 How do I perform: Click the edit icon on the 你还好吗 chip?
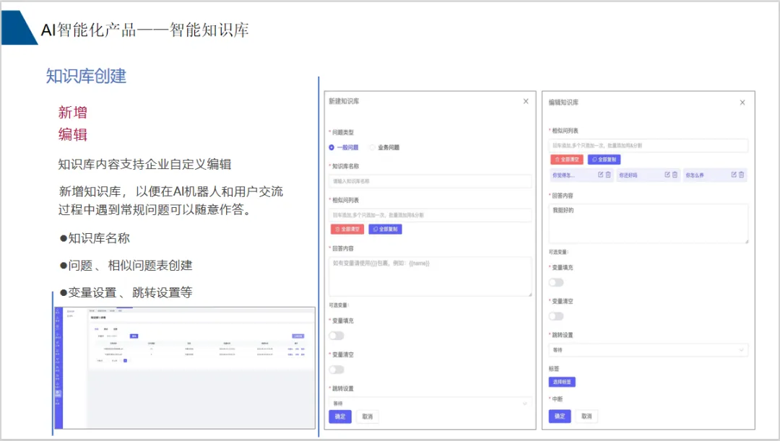(667, 175)
